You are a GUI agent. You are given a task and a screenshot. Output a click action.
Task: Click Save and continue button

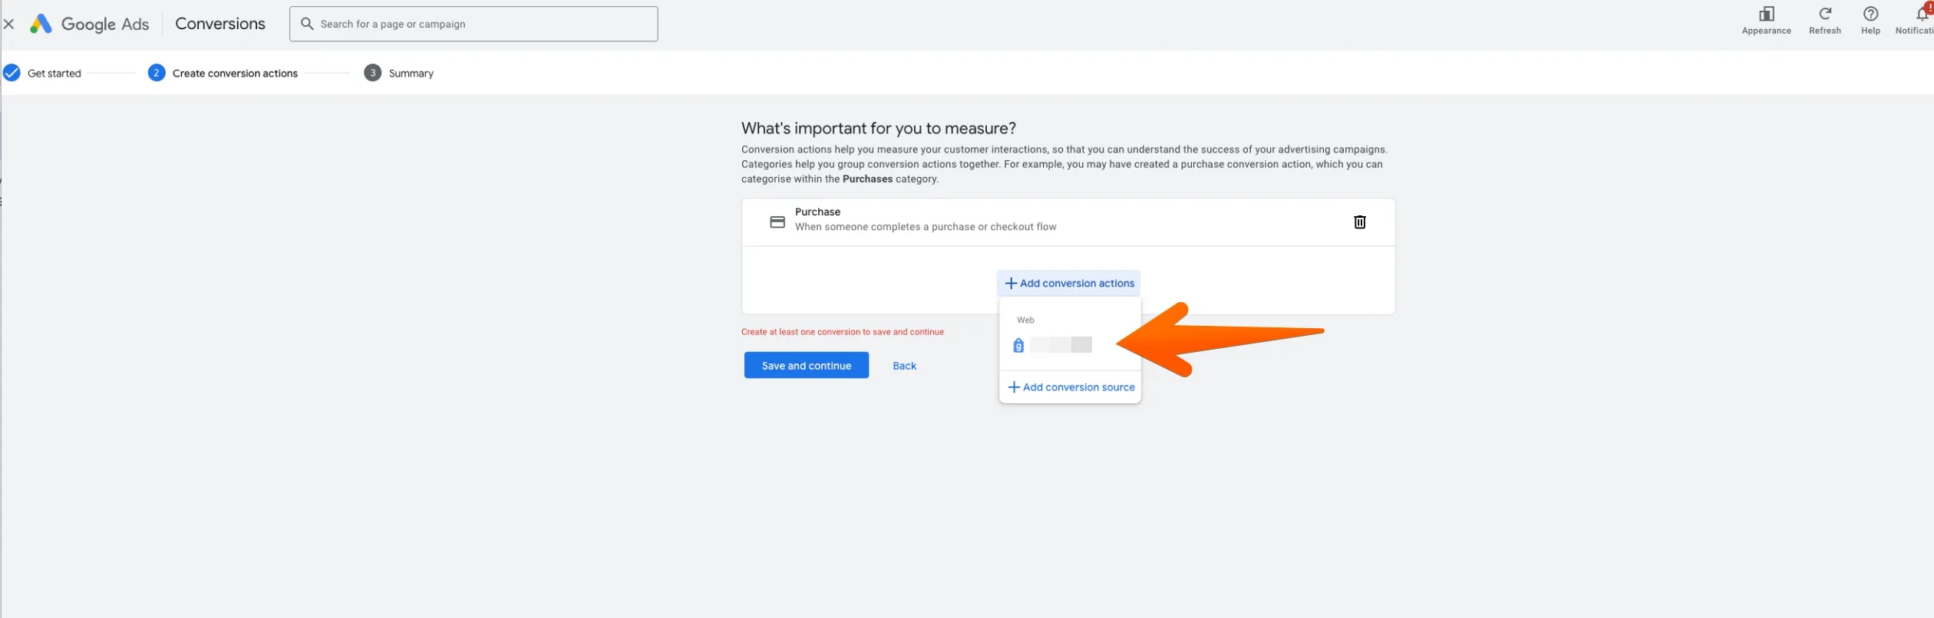(x=807, y=366)
